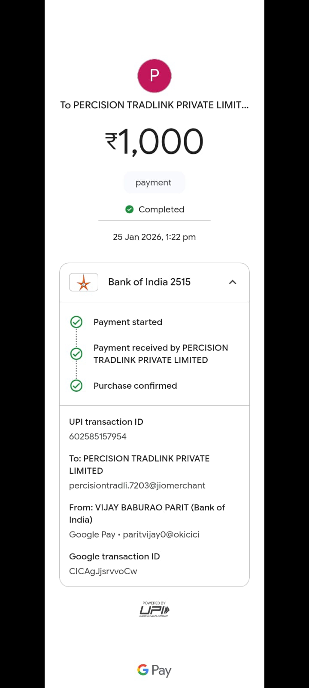Click the Payment received check icon
Screen dimensions: 309x688
pyautogui.click(x=76, y=354)
